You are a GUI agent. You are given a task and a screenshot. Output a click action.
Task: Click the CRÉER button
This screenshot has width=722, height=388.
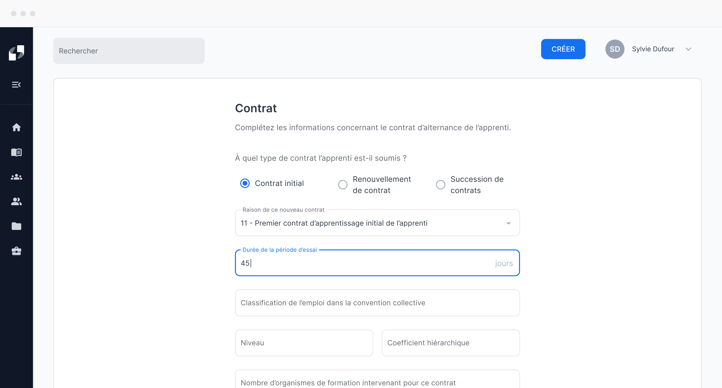(563, 49)
